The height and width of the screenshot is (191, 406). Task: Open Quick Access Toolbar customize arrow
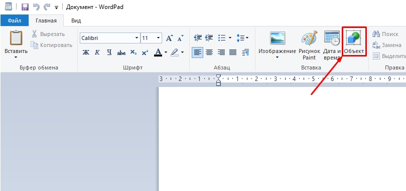(x=56, y=7)
